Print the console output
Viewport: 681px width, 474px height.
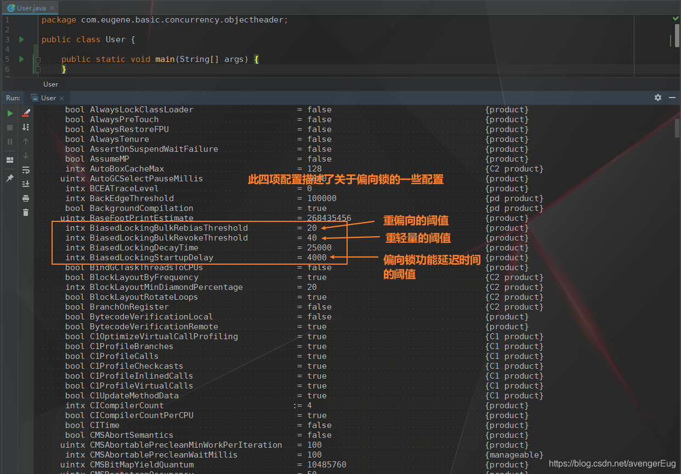point(26,198)
